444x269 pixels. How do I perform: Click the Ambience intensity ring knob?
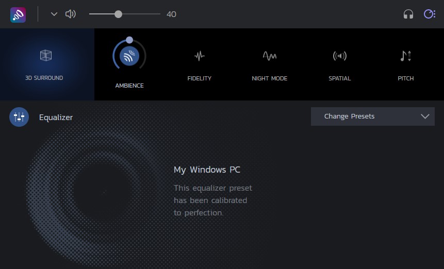click(129, 40)
